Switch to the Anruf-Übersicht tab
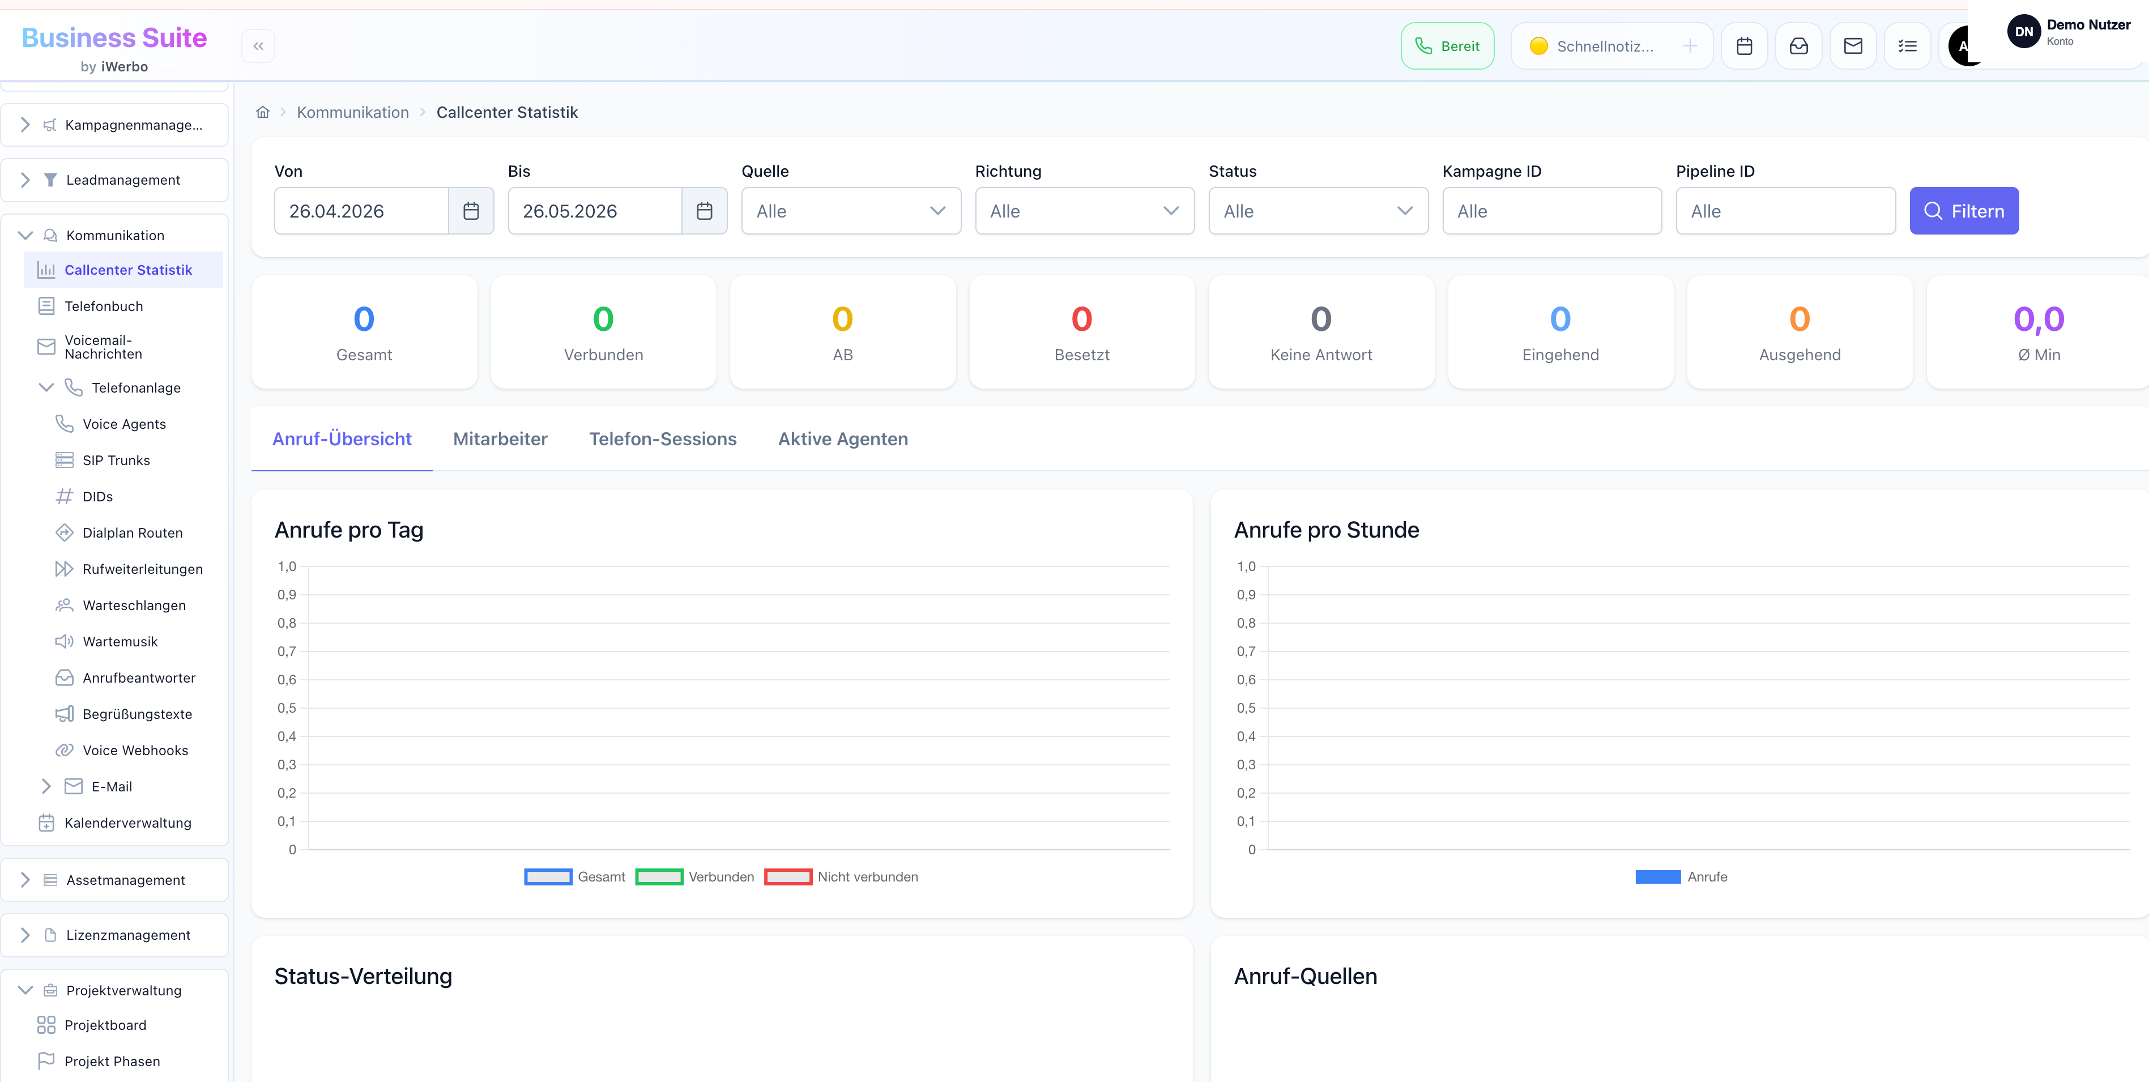The width and height of the screenshot is (2149, 1082). [342, 439]
